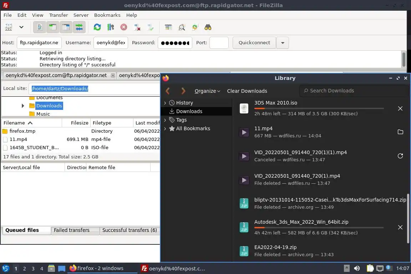Expand History in Library sidebar
411x274 pixels.
[x=165, y=103]
